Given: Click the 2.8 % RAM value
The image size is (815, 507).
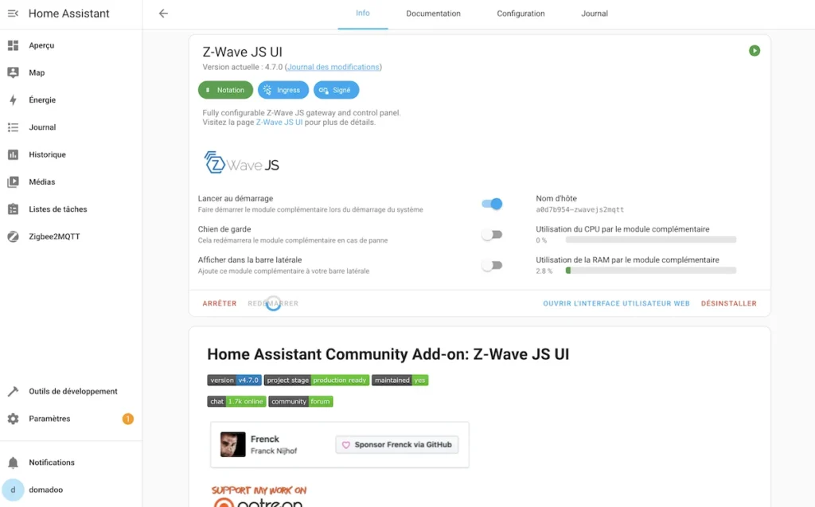Looking at the screenshot, I should click(544, 271).
